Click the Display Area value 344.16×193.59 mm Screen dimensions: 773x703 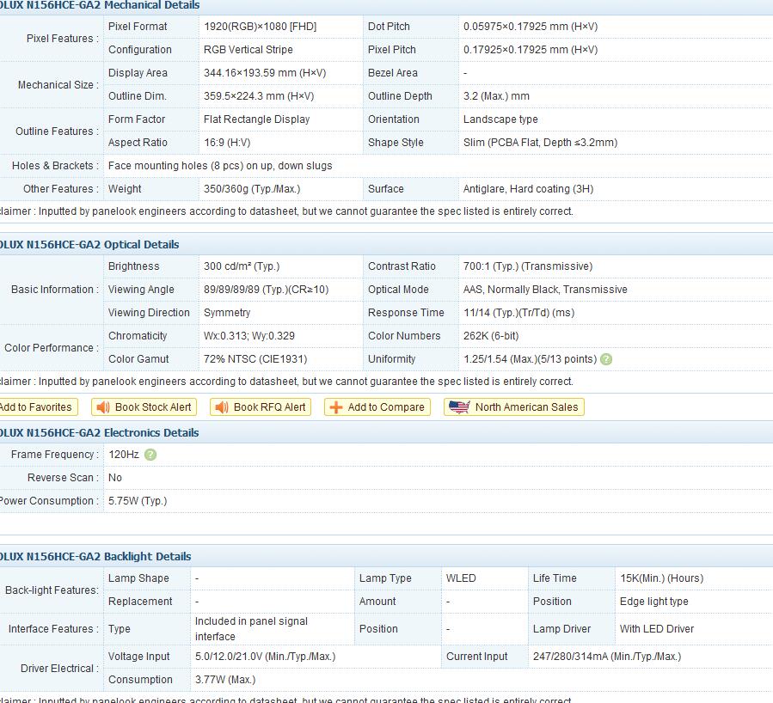265,73
